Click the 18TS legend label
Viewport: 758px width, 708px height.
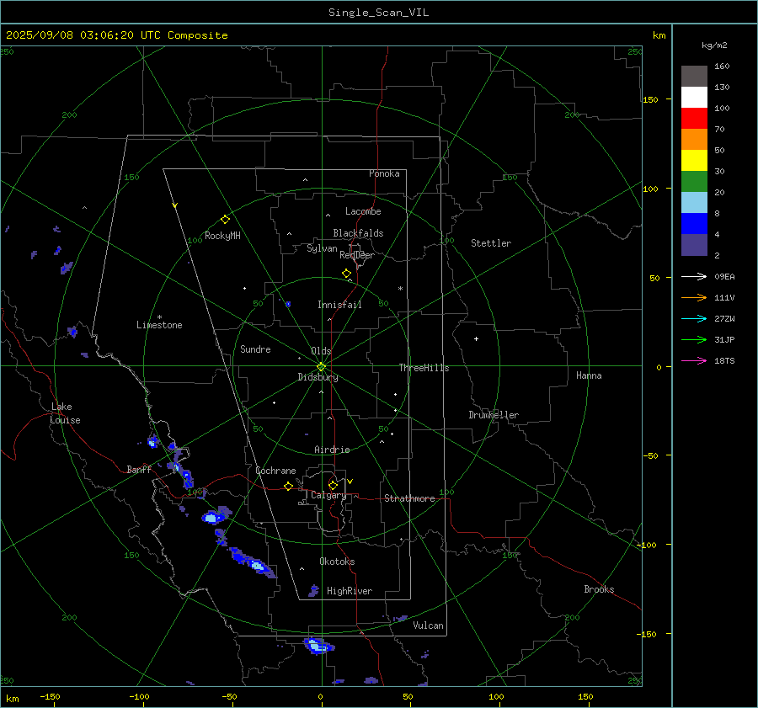tap(724, 360)
